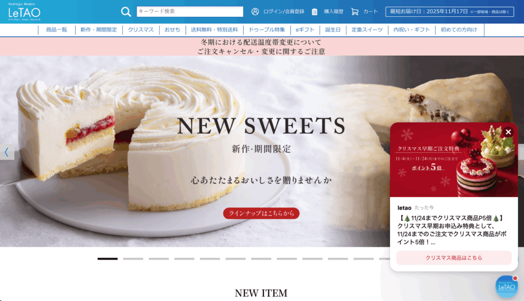The width and height of the screenshot is (524, 301).
Task: Select the おせち navigation item
Action: pos(172,30)
